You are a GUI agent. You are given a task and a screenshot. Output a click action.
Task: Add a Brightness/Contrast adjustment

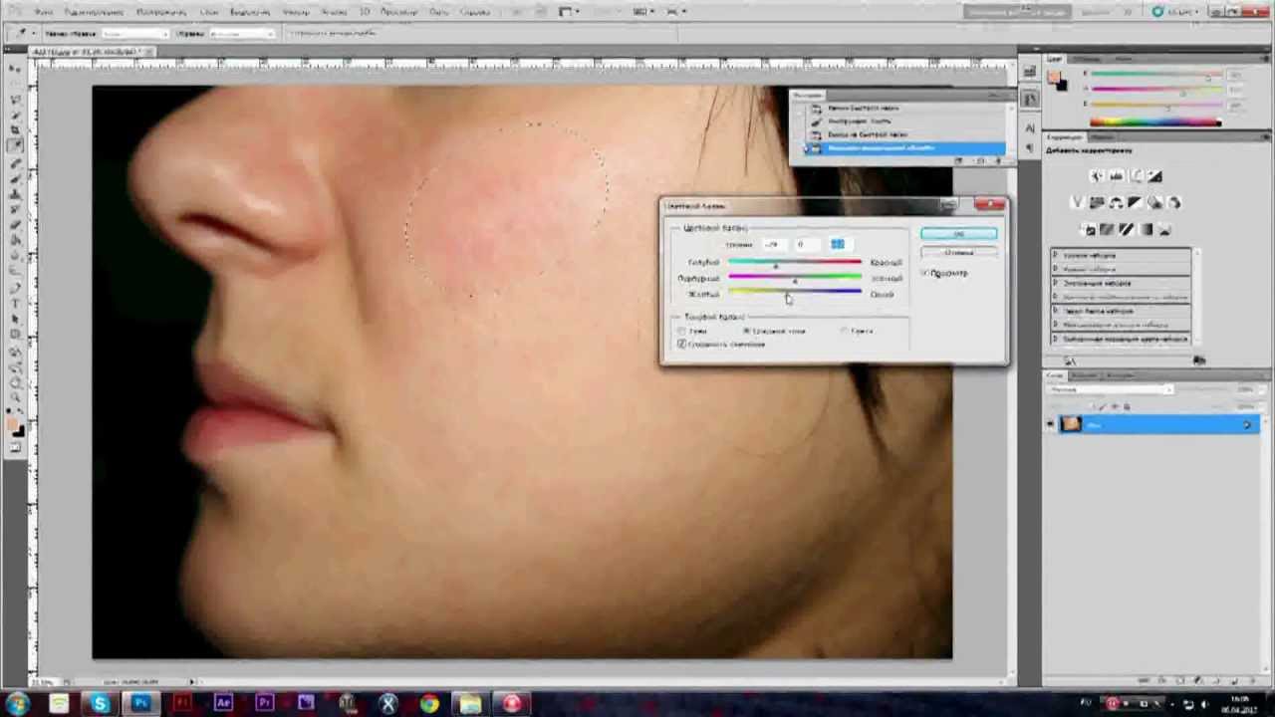(x=1097, y=176)
